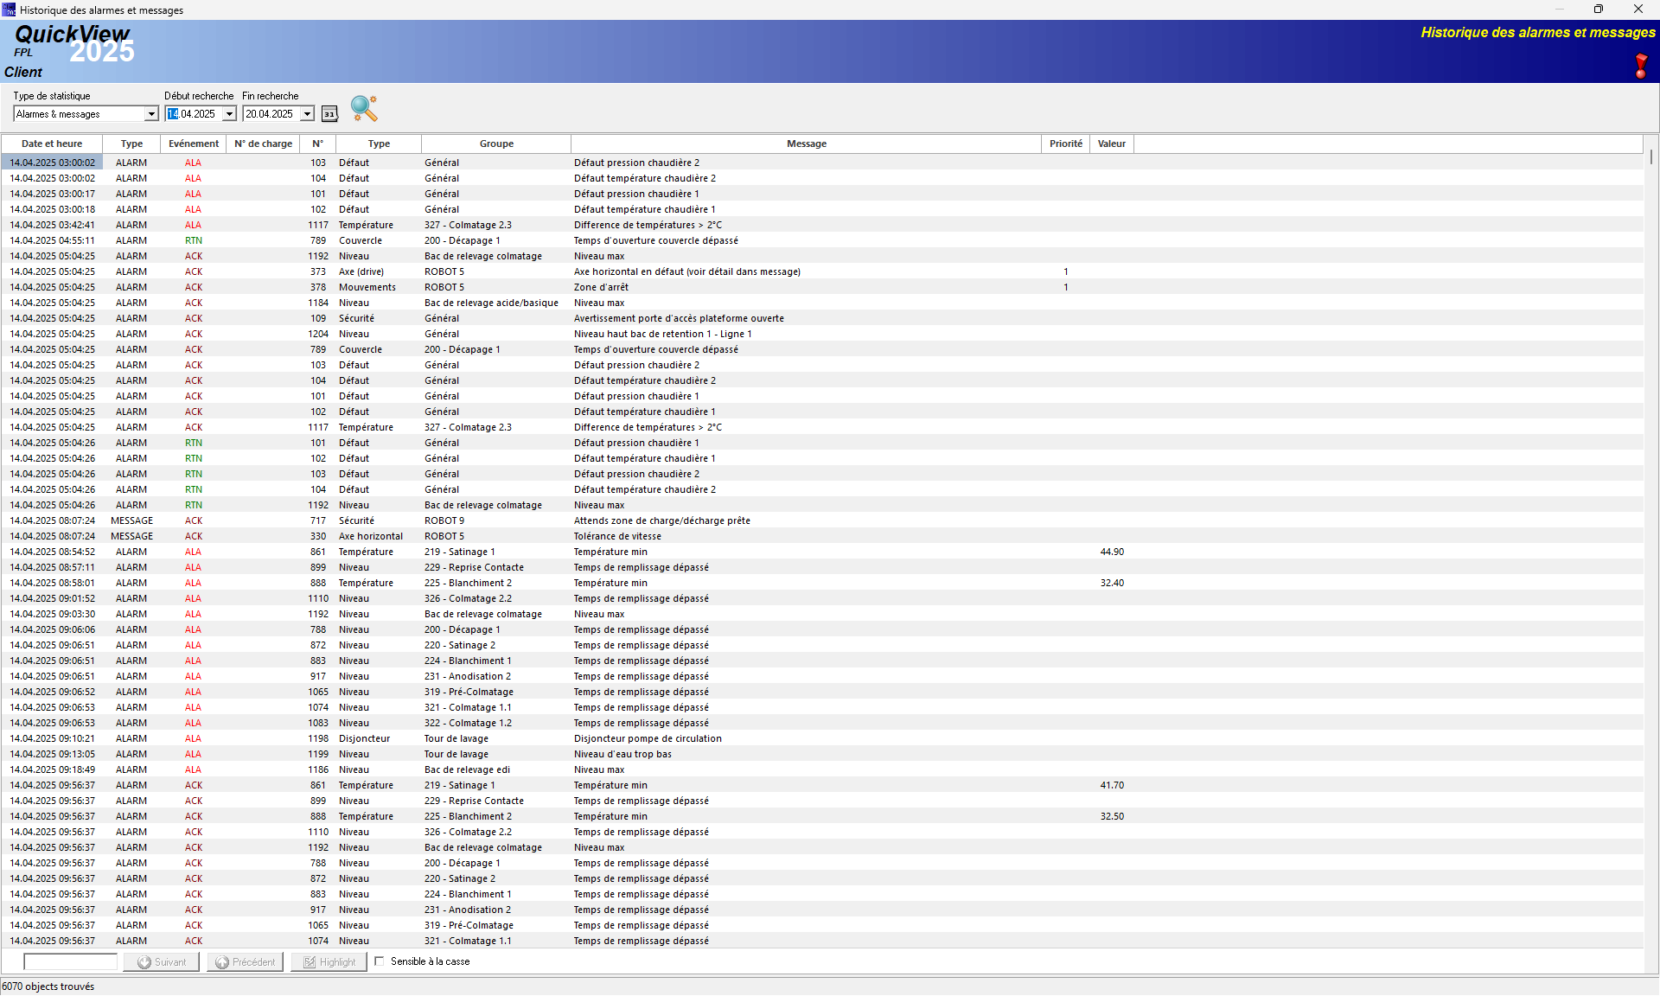Expand Fin recherche date picker
This screenshot has height=996, width=1660.
[307, 114]
